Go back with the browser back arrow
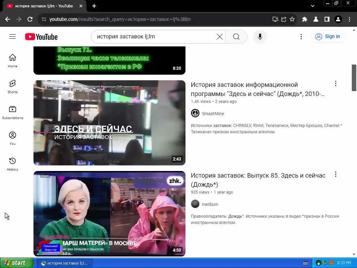 8,20
